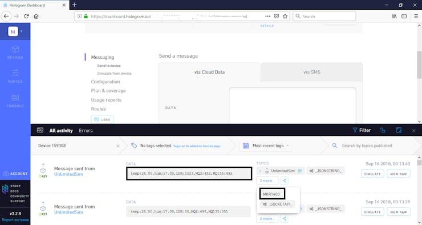Open page actions three-dot menu
Image resolution: width=422 pixels, height=225 pixels.
point(267,16)
